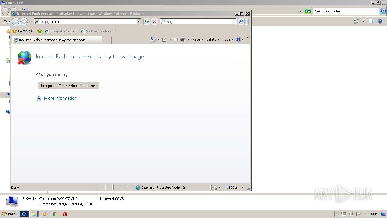Show more command bar items chevron
This screenshot has height=218, width=387.
pos(248,38)
